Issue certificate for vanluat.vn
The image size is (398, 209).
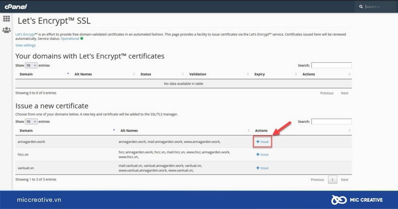click(x=262, y=168)
